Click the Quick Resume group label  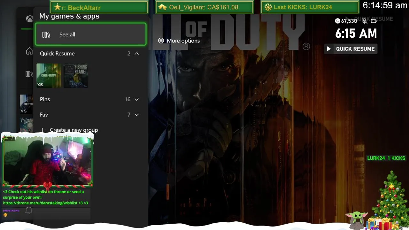[57, 54]
